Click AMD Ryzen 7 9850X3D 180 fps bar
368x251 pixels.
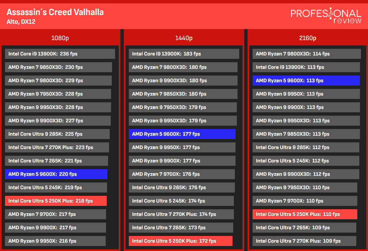click(x=183, y=94)
